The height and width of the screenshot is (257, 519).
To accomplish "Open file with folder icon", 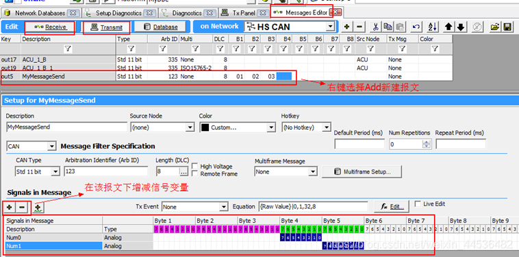I will 495,27.
